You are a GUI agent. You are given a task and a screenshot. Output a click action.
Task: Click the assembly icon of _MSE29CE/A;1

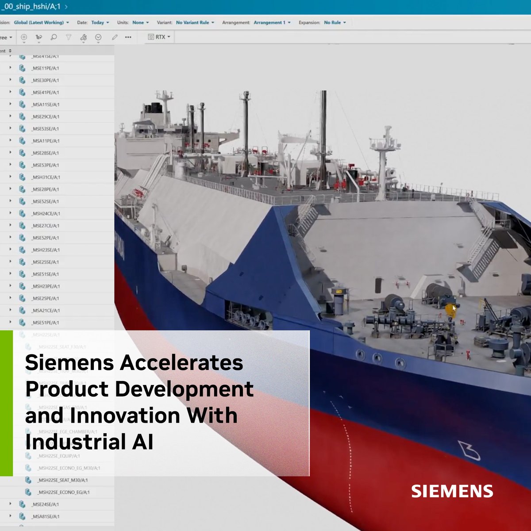[22, 116]
